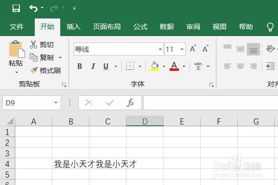278x185 pixels.
Task: Open the 剪贴板 dialog launcher
Action: [64, 85]
